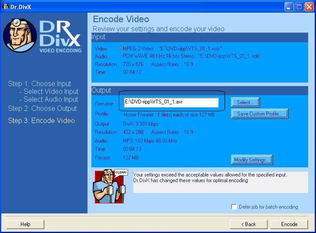The width and height of the screenshot is (316, 233).
Task: Click the Input section header
Action: click(199, 37)
